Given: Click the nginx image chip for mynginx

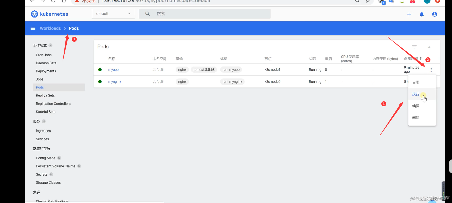Looking at the screenshot, I should pyautogui.click(x=182, y=82).
